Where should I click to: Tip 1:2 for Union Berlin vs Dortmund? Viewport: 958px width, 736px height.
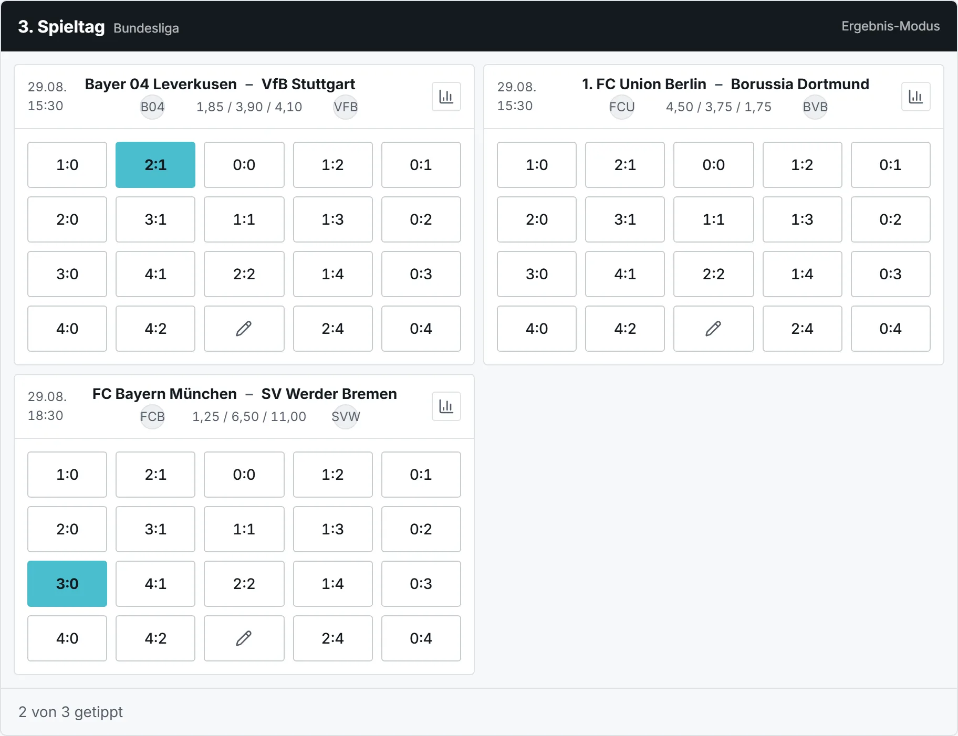(x=802, y=165)
